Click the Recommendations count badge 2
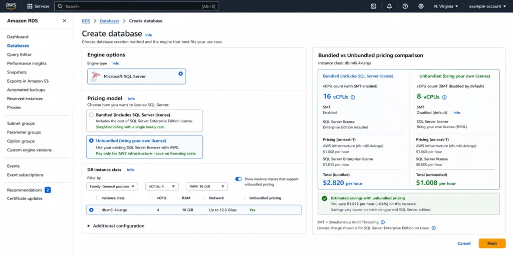Screen dimensions: 513x256 [48, 190]
